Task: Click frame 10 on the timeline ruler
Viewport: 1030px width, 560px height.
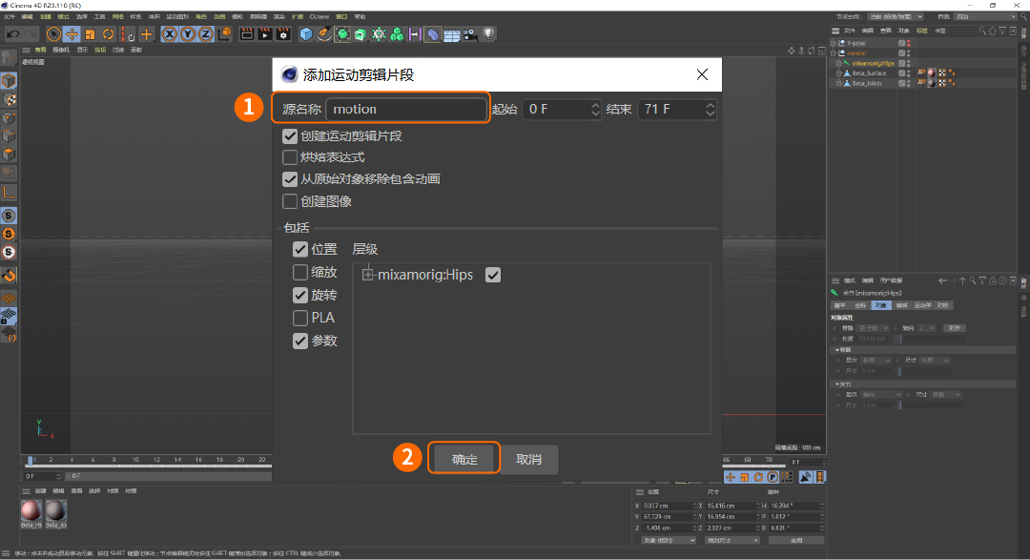Action: (135, 460)
